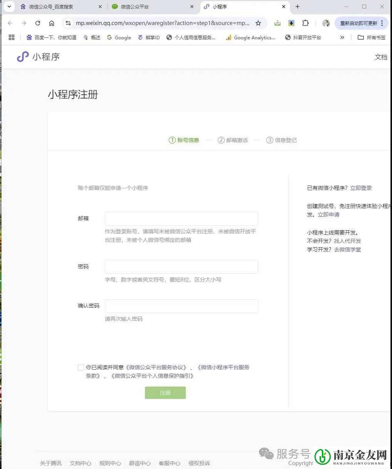Open the 抖音开放平台 bookmark
Screen dimensions: 392x469
[288, 37]
